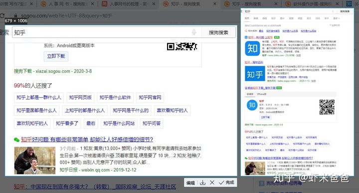
Task: Switch to the 人事网书的梳理 tab
Action: (x=128, y=4)
